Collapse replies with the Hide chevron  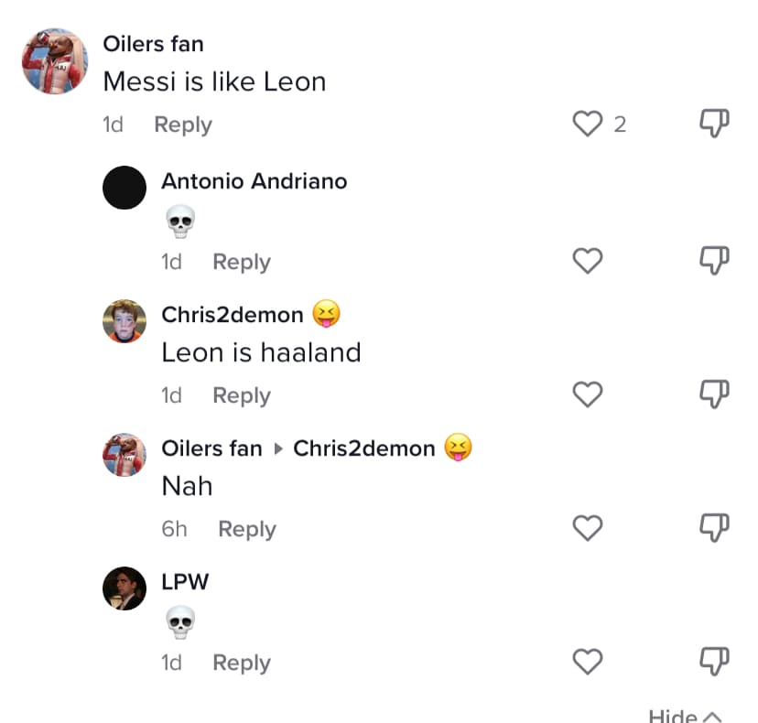click(685, 717)
